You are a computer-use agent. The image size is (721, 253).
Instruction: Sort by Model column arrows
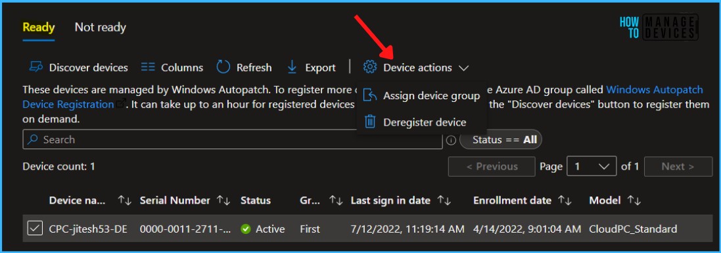(x=634, y=200)
